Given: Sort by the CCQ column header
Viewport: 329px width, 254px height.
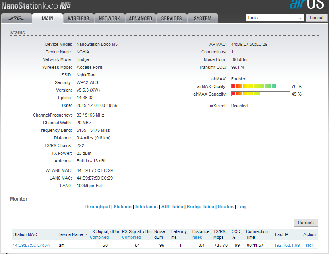Looking at the screenshot, I should (236, 235).
